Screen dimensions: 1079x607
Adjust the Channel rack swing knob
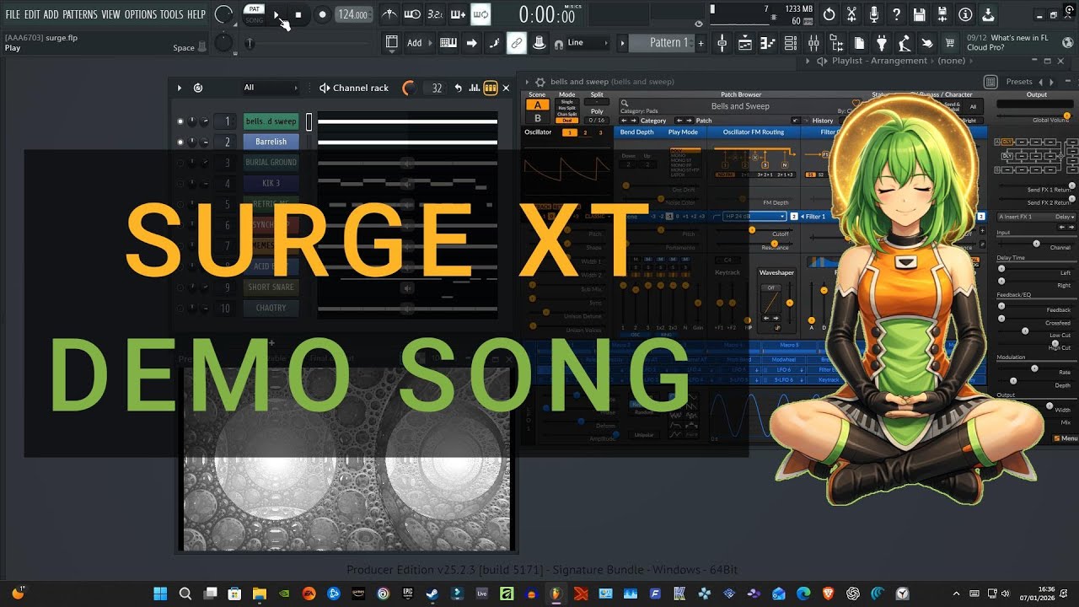click(409, 88)
